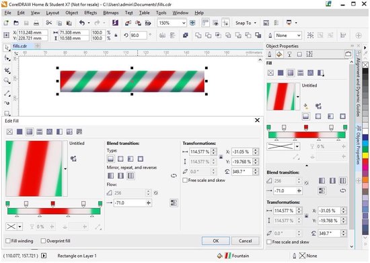370x263 pixels.
Task: Click the Open folder toolbar icon
Action: click(16, 23)
